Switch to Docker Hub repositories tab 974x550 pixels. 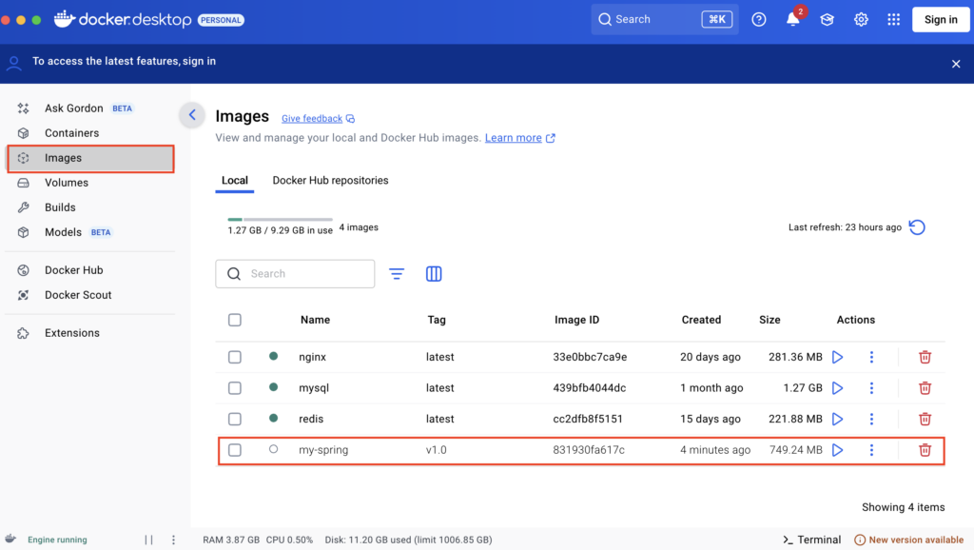330,180
